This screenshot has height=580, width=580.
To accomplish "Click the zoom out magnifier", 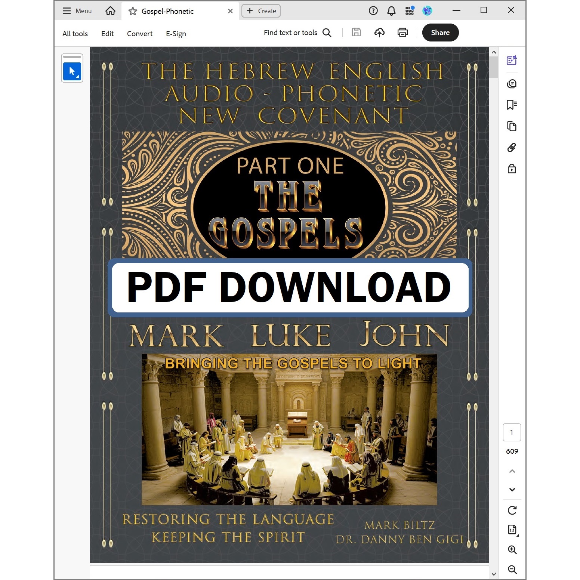I will coord(512,569).
